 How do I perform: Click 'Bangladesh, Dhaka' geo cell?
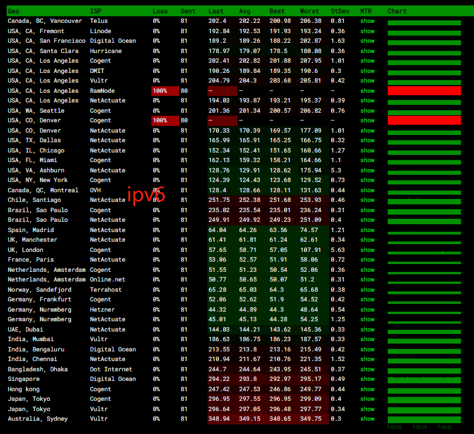38,370
